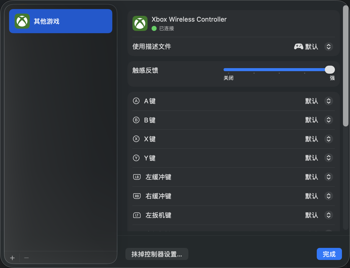Open the 左扳机键 mapping dropdown
This screenshot has height=268, width=350.
tap(329, 215)
